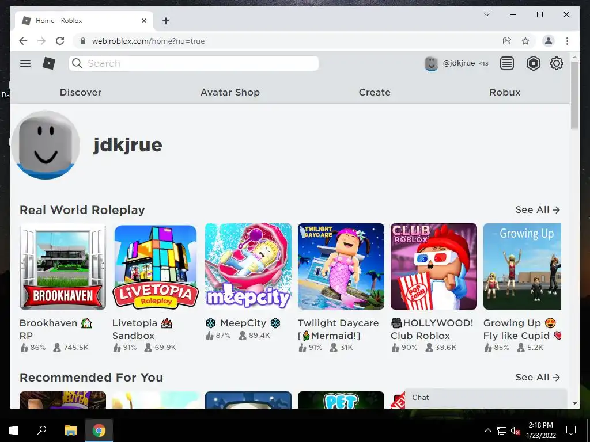Open the Discover tab
The width and height of the screenshot is (590, 442).
81,92
